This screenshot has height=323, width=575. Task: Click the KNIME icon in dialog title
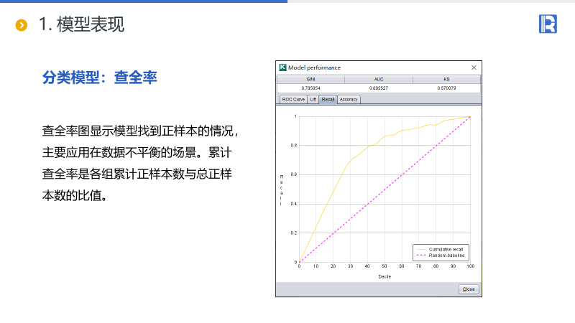tap(282, 67)
